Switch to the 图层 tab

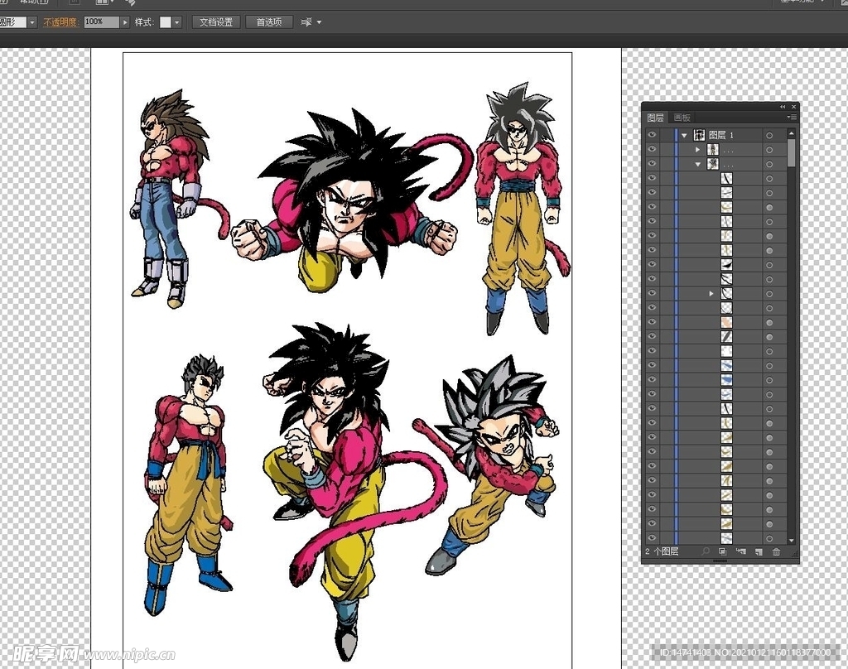click(x=656, y=118)
